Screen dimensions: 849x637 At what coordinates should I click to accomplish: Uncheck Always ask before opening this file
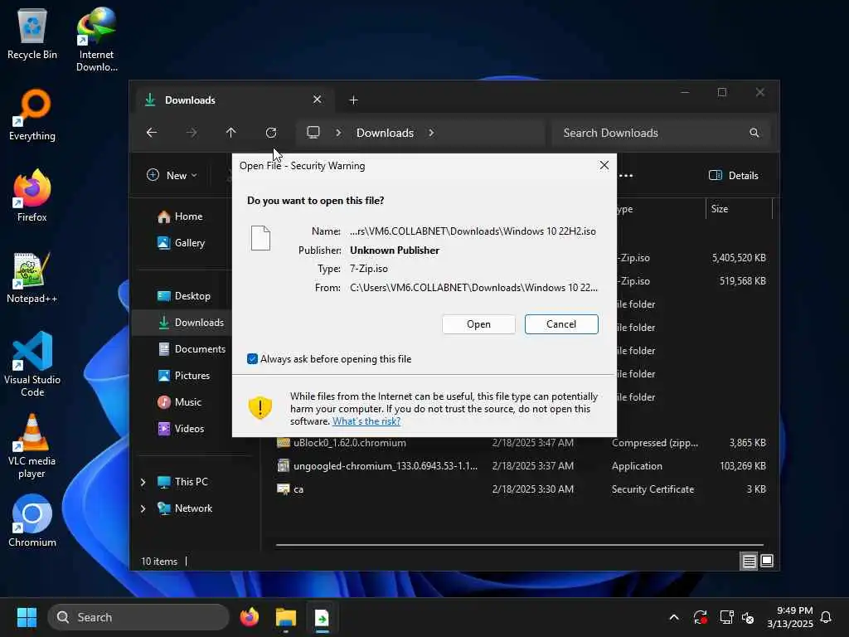tap(252, 358)
